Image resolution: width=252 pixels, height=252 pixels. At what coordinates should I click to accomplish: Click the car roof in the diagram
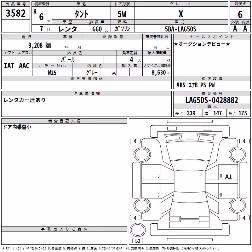tap(190, 181)
